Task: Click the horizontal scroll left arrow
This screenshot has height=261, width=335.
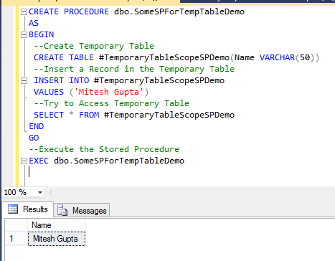Action: click(50, 192)
